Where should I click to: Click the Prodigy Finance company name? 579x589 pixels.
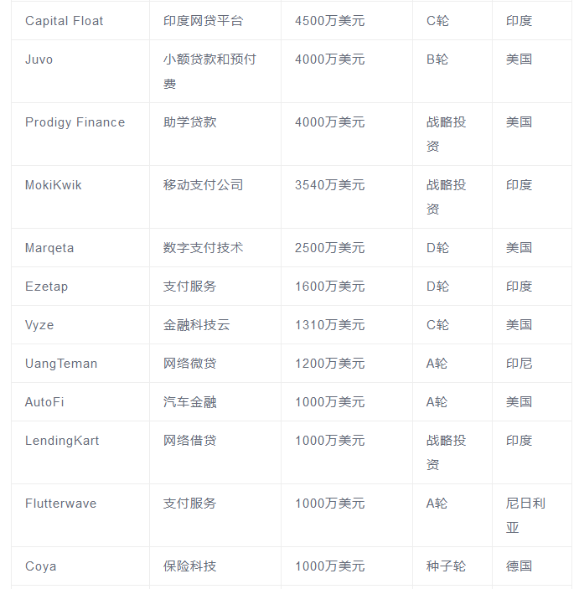(75, 122)
